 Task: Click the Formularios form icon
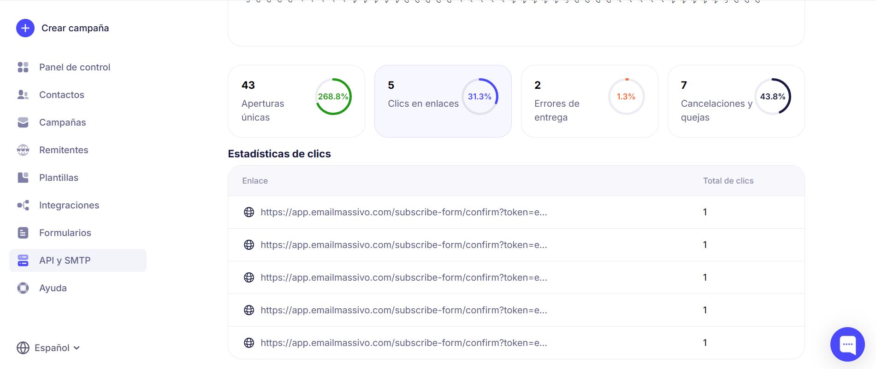coord(23,233)
